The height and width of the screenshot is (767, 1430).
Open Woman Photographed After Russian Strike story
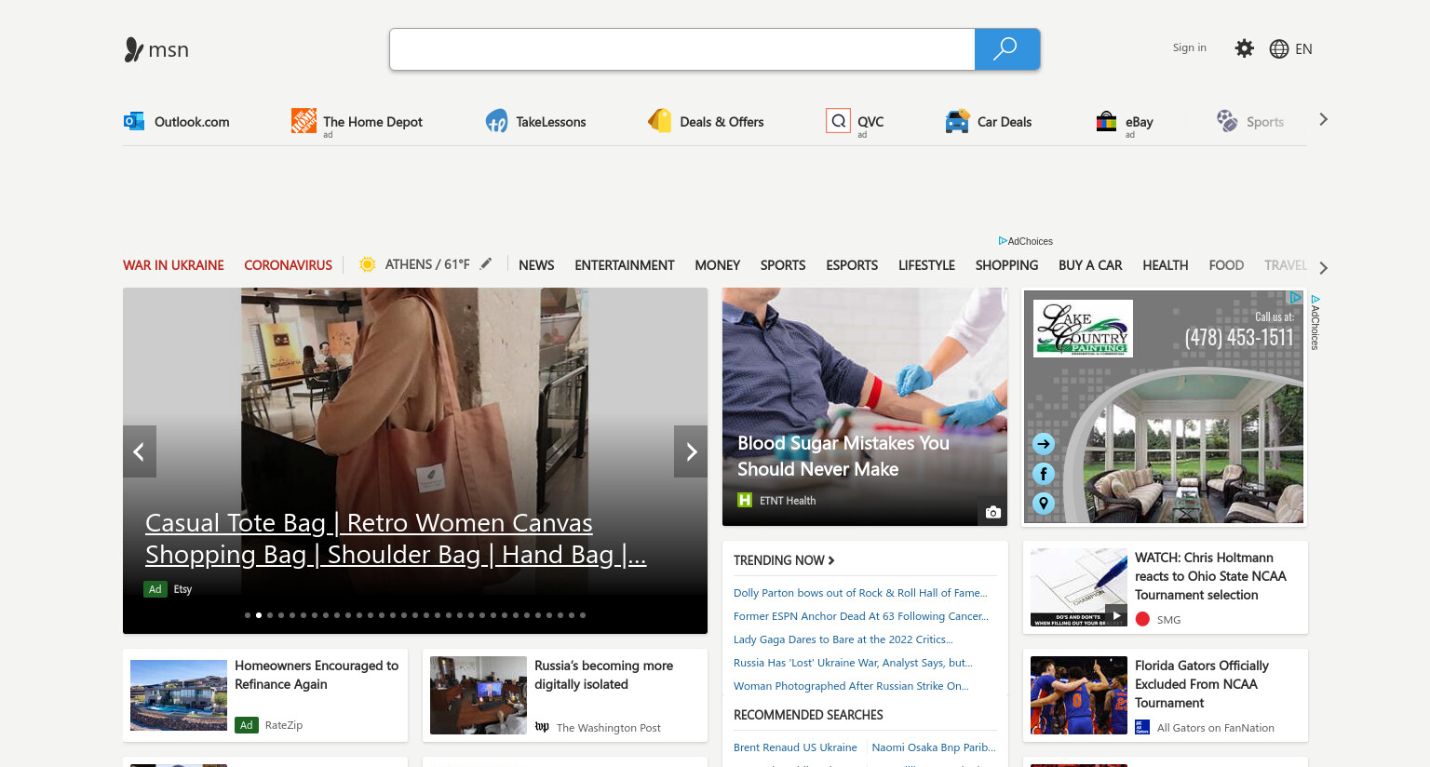coord(851,686)
